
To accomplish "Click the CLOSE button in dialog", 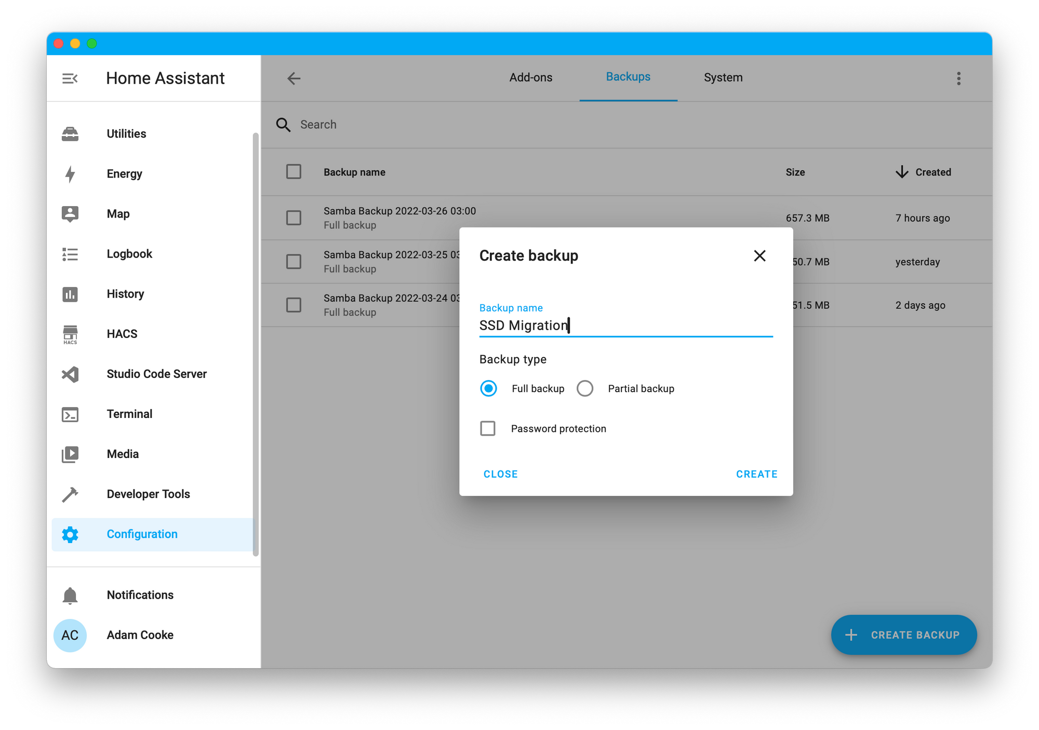I will [500, 474].
